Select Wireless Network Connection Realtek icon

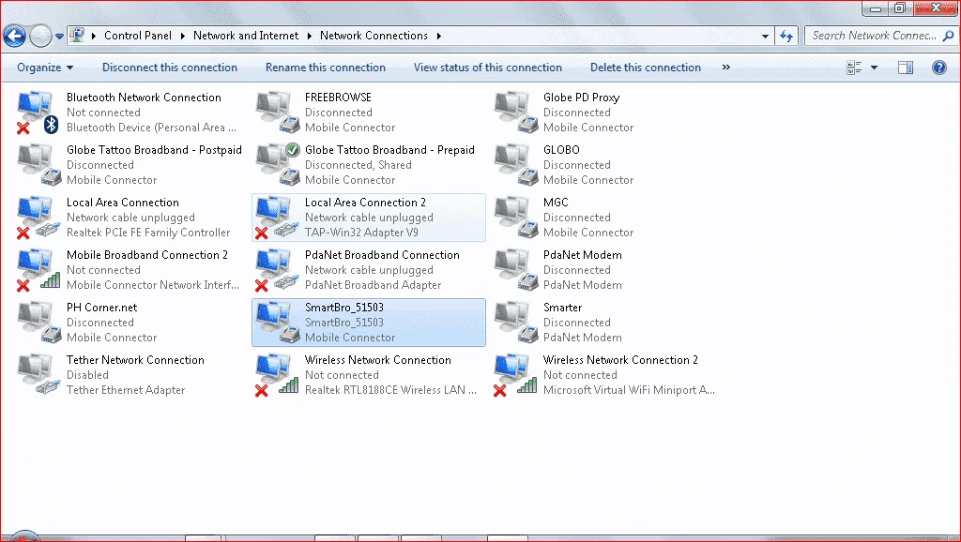point(277,375)
